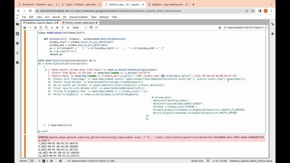
Task: Restart the kernel
Action: coord(63,28)
